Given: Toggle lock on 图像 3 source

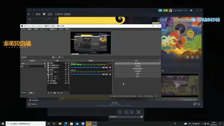Looking at the screenshot, I should 68,63.
